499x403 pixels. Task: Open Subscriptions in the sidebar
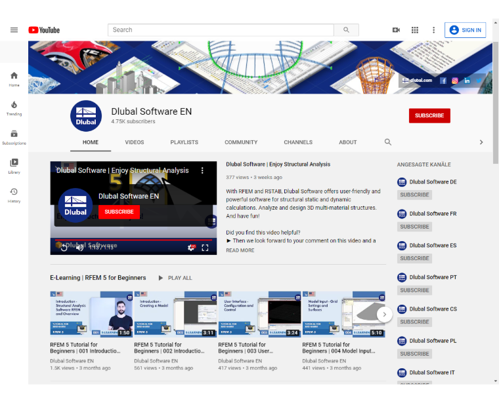[x=14, y=137]
